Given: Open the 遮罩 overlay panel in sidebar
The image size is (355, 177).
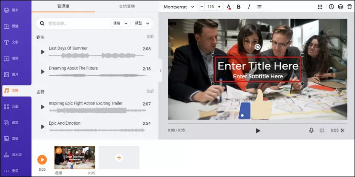Looking at the screenshot, I should pos(11,123).
